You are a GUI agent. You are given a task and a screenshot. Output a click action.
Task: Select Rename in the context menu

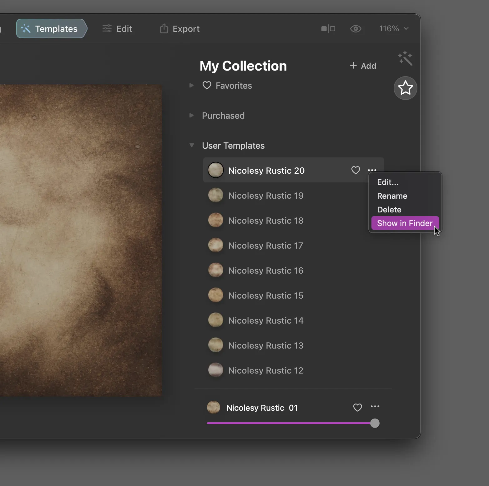[392, 196]
